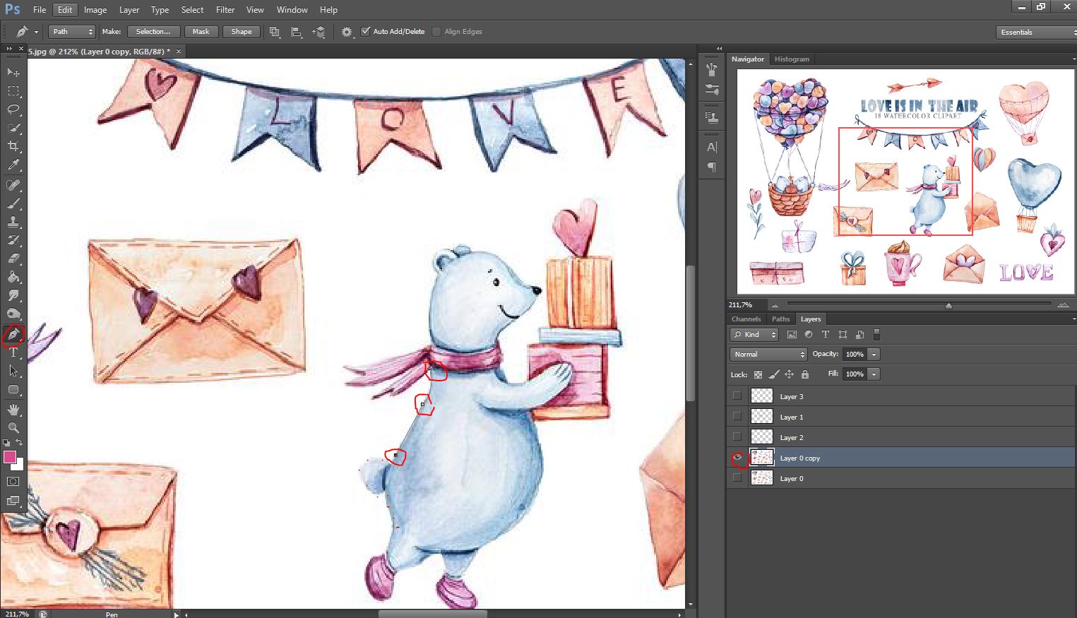Screen dimensions: 1077x618
Task: Select the Dodge tool
Action: tap(13, 314)
